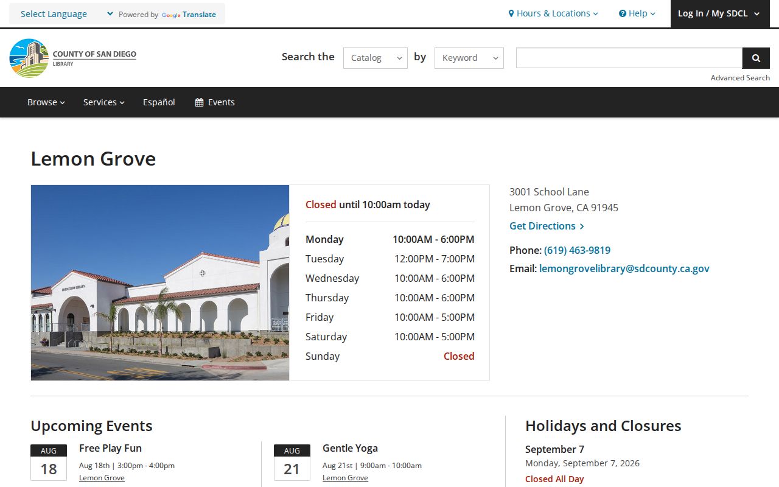Open the Advanced Search link
Screen dimensions: 779x487
point(740,77)
